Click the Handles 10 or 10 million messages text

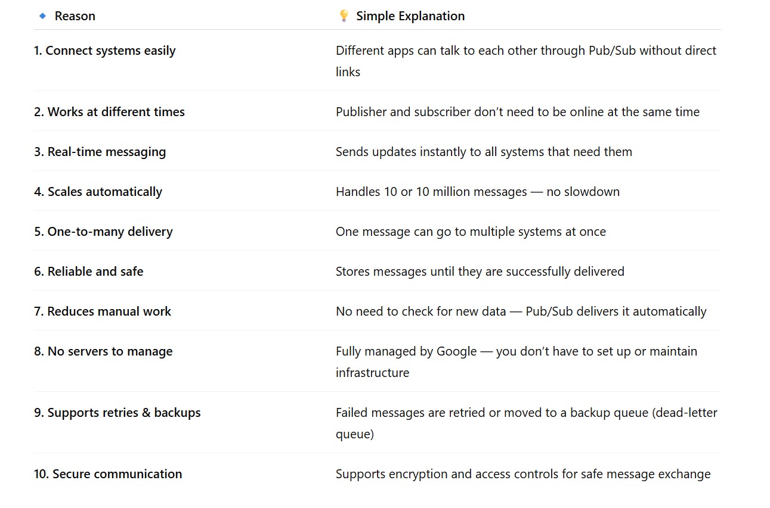(x=477, y=192)
